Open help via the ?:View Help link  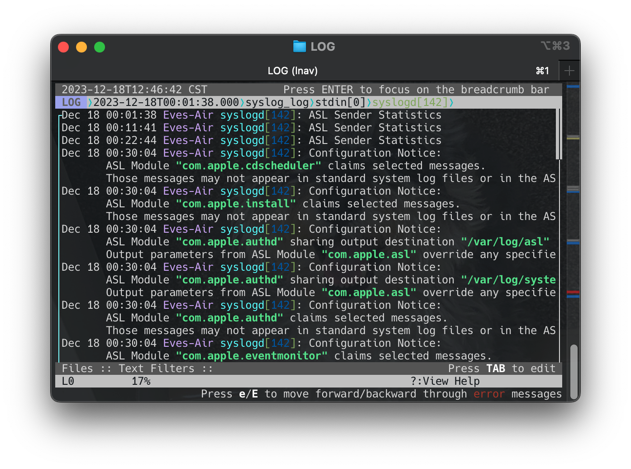click(445, 381)
